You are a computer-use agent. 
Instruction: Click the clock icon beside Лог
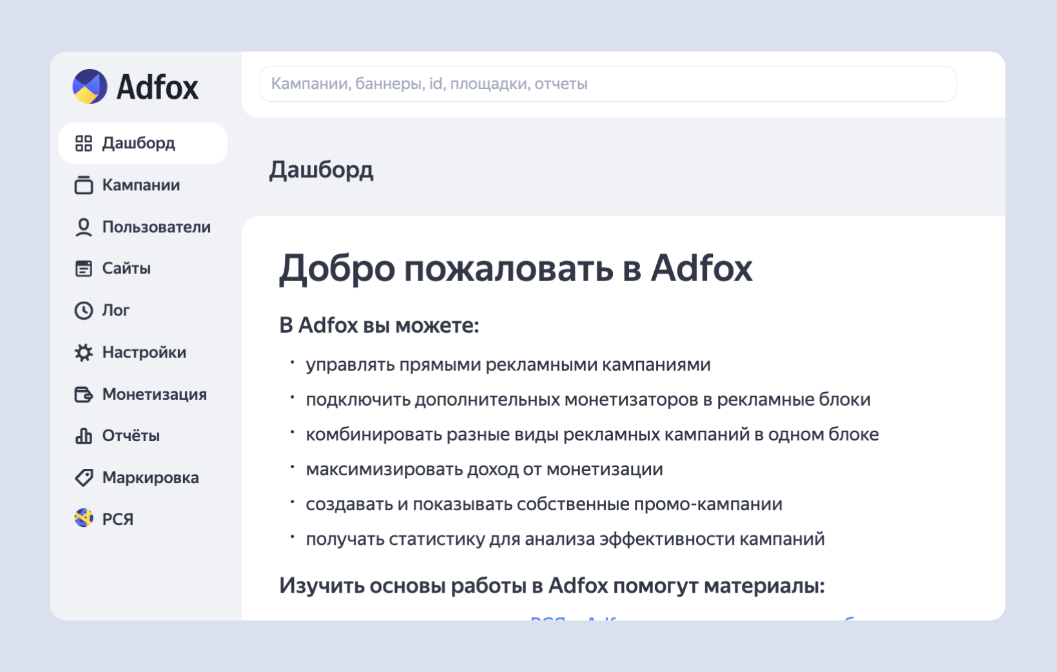tap(84, 310)
